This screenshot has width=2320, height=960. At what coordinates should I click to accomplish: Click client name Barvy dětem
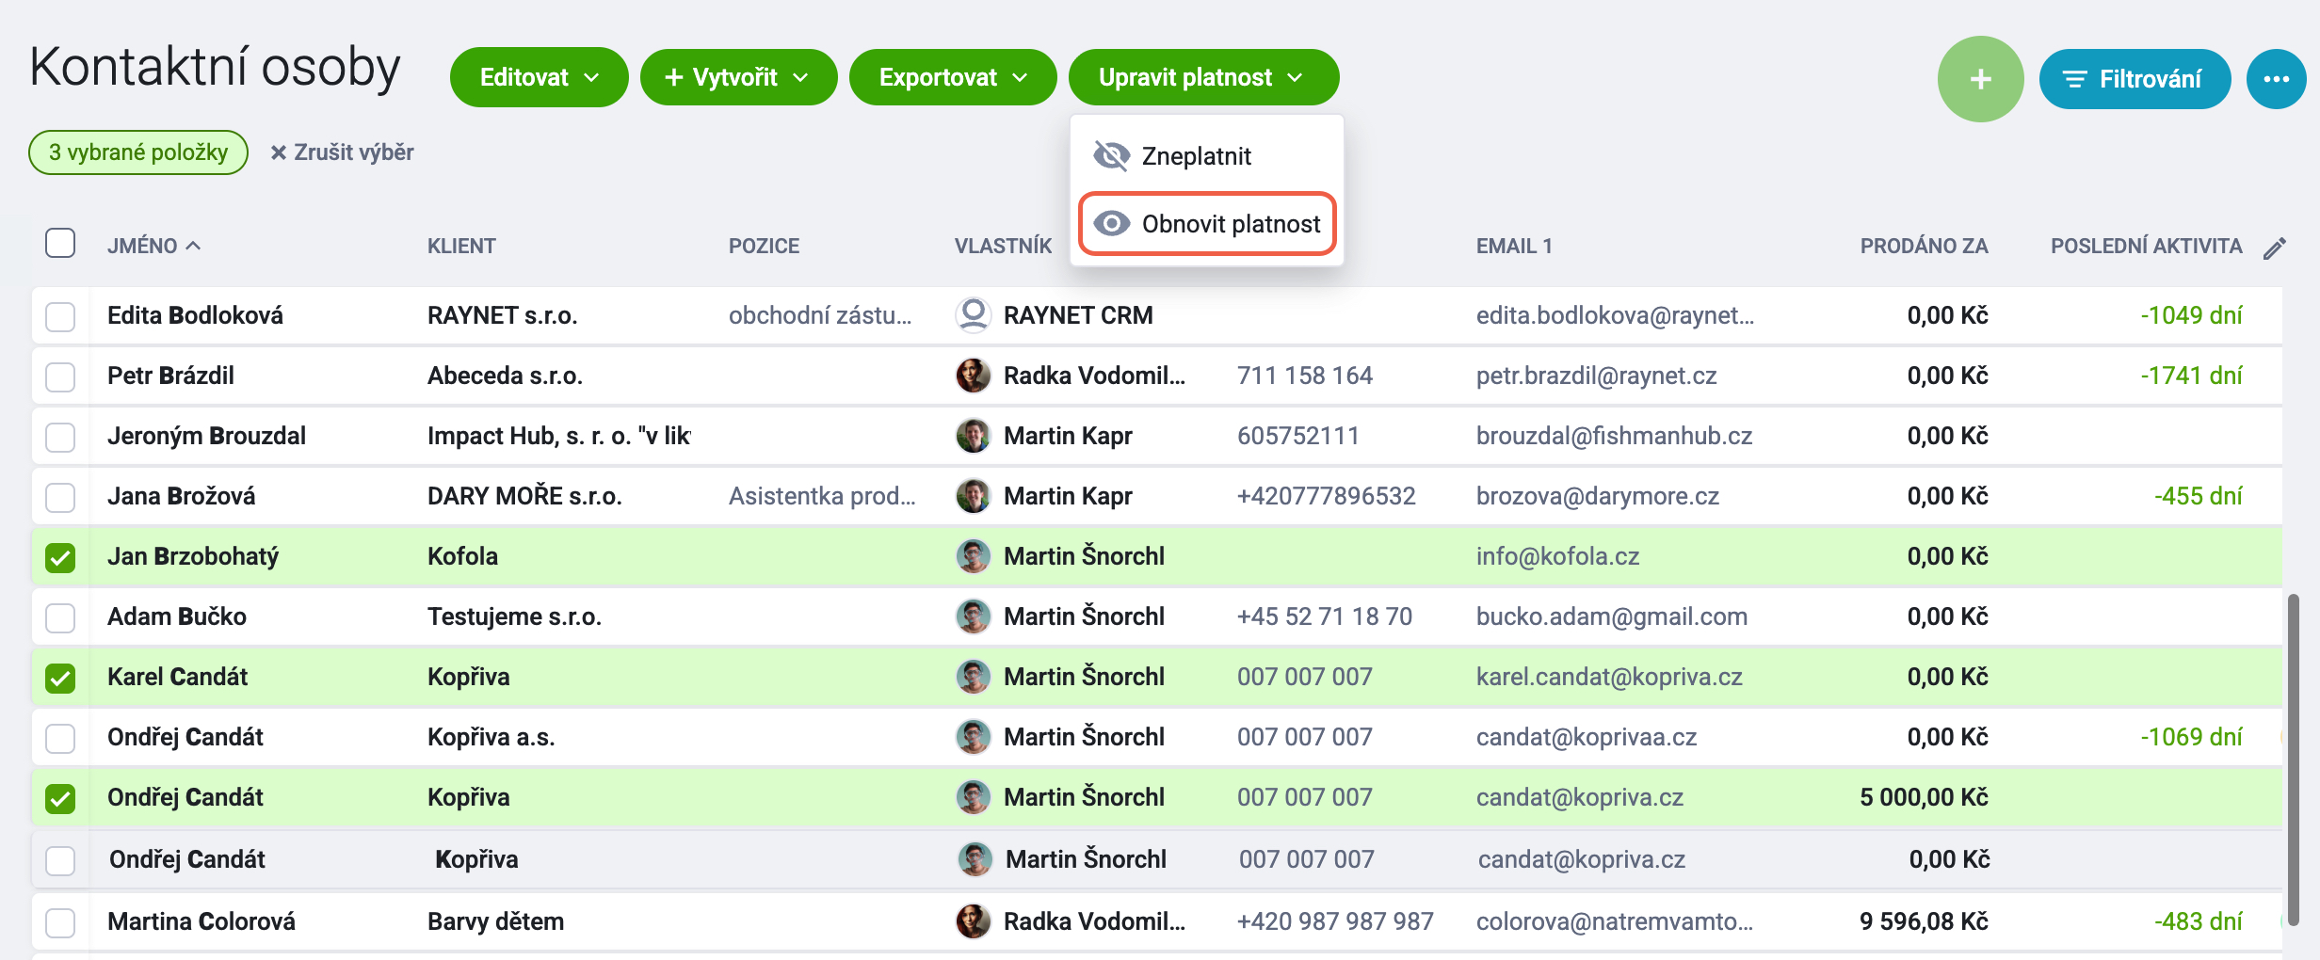coord(495,921)
